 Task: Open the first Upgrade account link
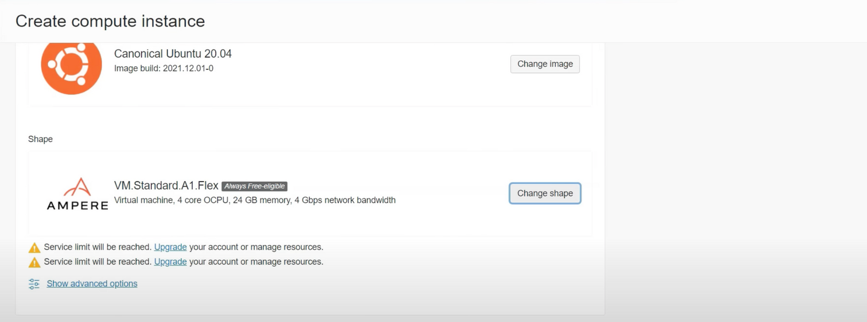[170, 247]
